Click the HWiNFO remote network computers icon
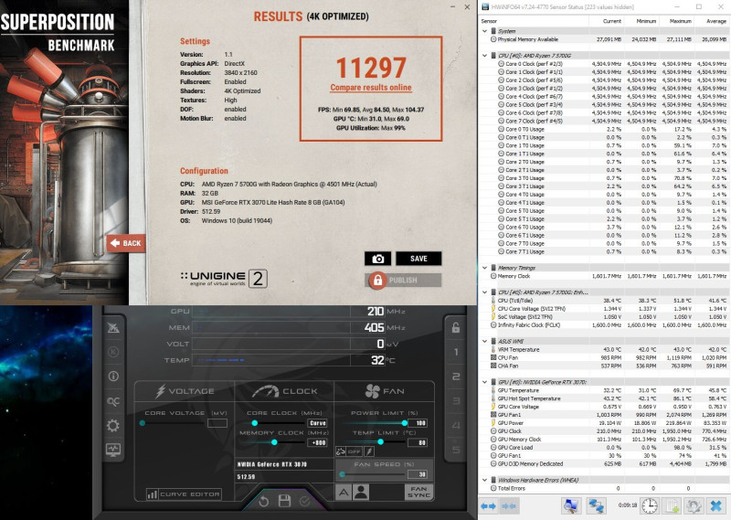The width and height of the screenshot is (731, 520). pyautogui.click(x=596, y=506)
